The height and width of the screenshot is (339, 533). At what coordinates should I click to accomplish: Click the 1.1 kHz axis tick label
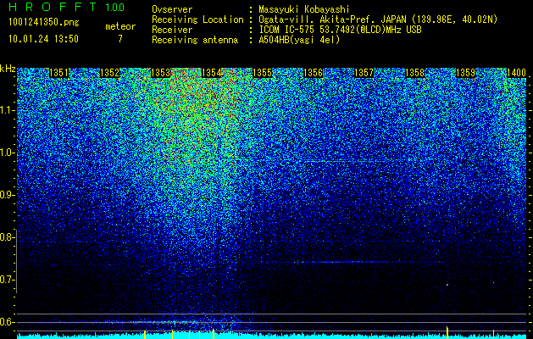(x=8, y=110)
